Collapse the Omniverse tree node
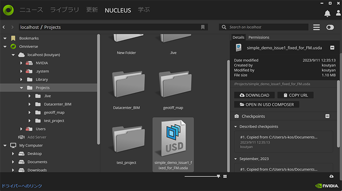This screenshot has height=191, width=342. tap(5, 47)
